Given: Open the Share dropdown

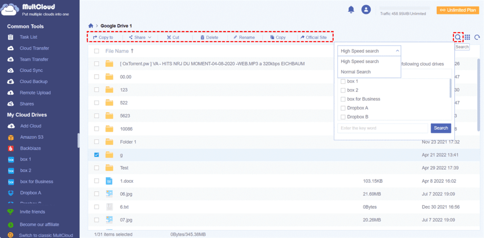Looking at the screenshot, I should pos(140,37).
